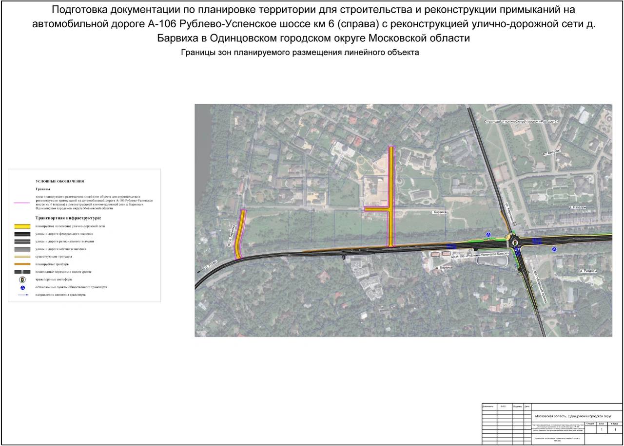Click the boundary zone description paragraph in the legend

(x=95, y=202)
